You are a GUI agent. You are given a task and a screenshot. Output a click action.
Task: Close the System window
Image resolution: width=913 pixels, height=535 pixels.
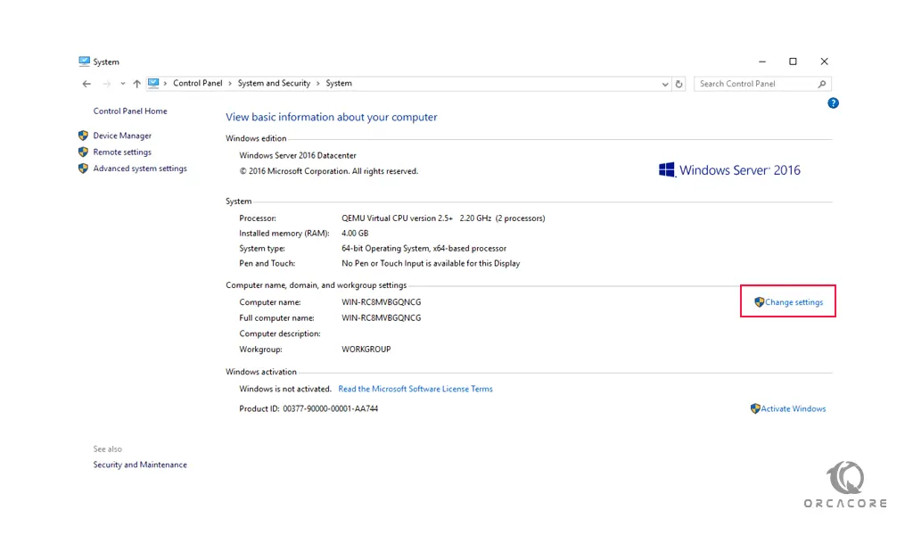click(824, 62)
